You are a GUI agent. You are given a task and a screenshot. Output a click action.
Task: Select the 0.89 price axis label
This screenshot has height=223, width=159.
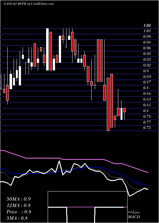(x=147, y=77)
